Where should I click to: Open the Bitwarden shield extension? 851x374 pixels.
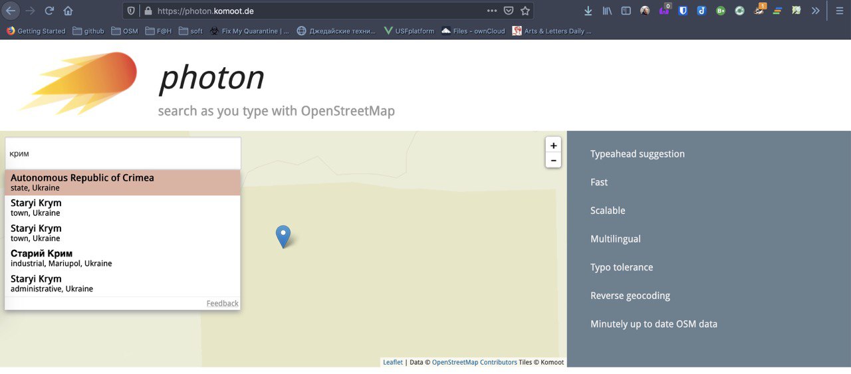pos(683,11)
